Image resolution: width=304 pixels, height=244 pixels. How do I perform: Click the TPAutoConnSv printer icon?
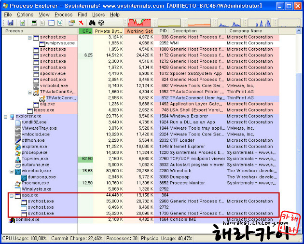(36, 93)
